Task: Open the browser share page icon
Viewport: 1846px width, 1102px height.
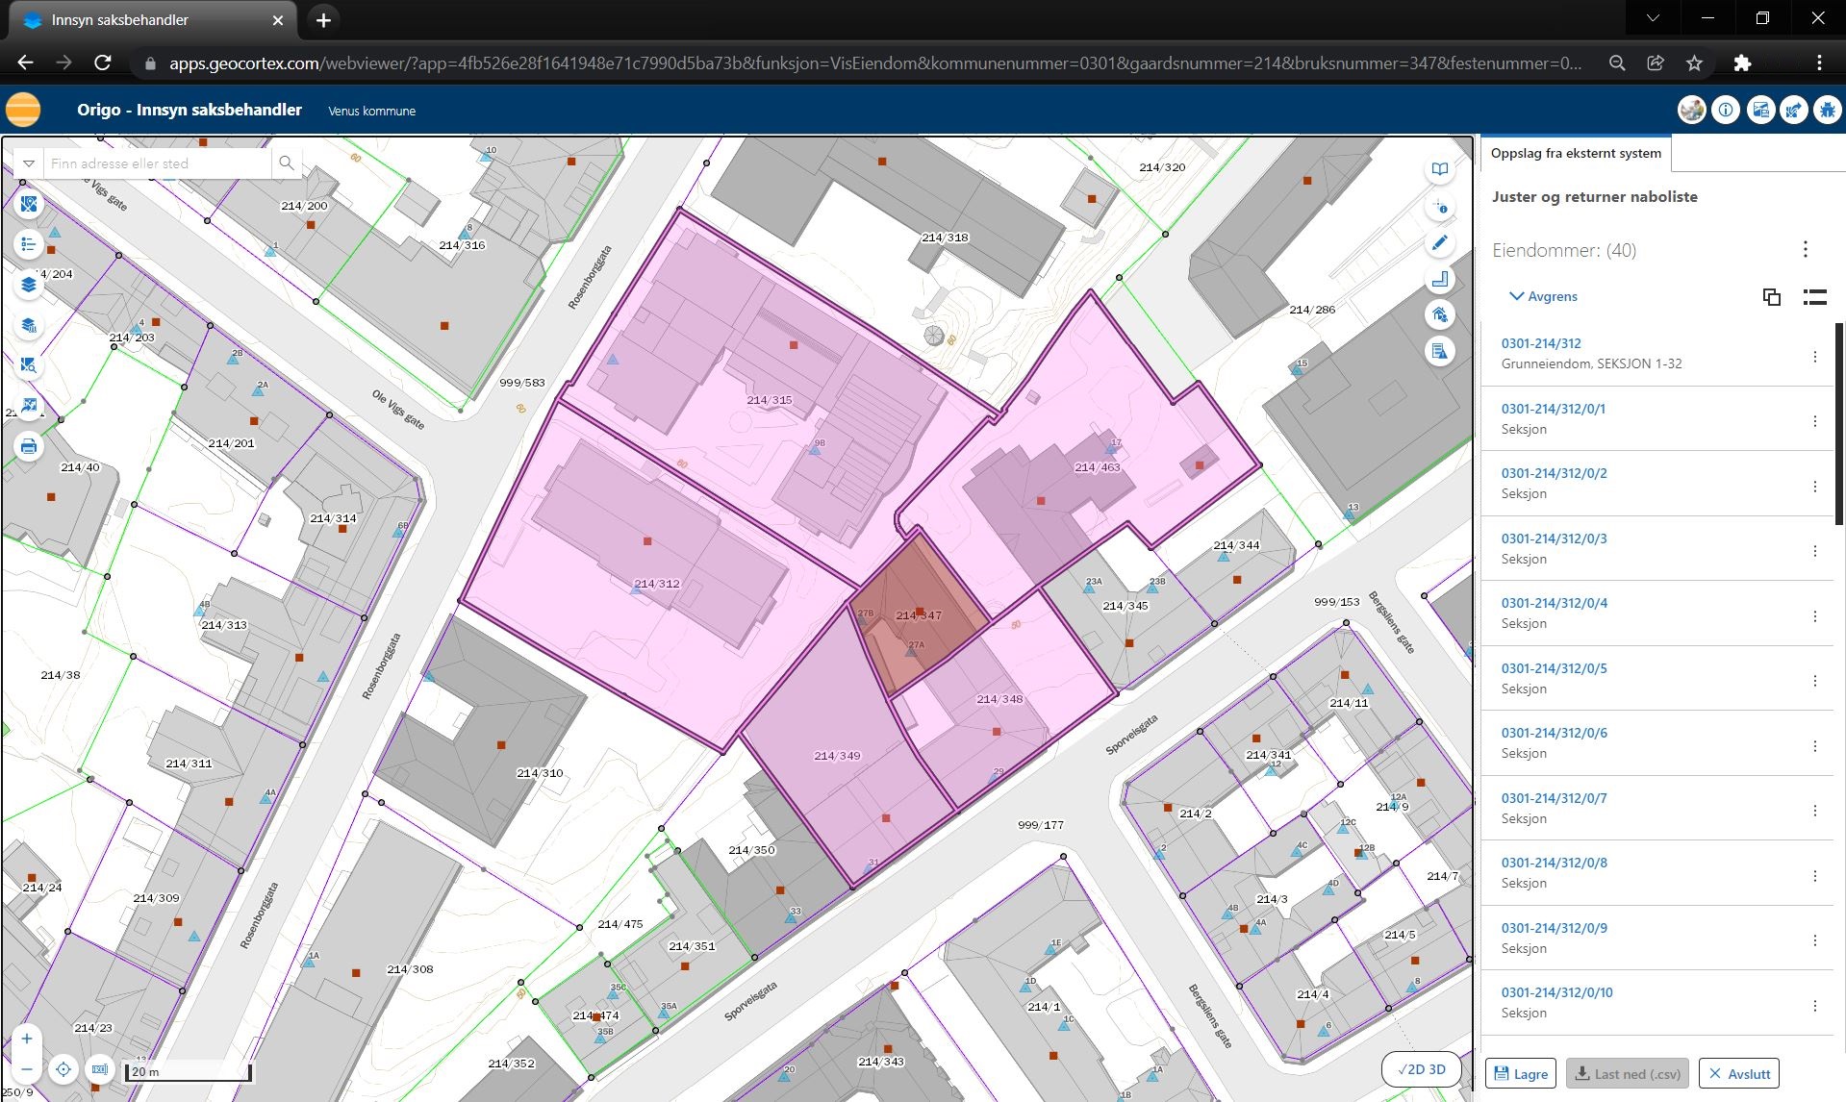Action: click(x=1656, y=63)
